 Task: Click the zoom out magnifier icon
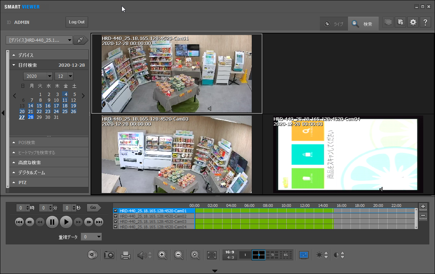179,255
